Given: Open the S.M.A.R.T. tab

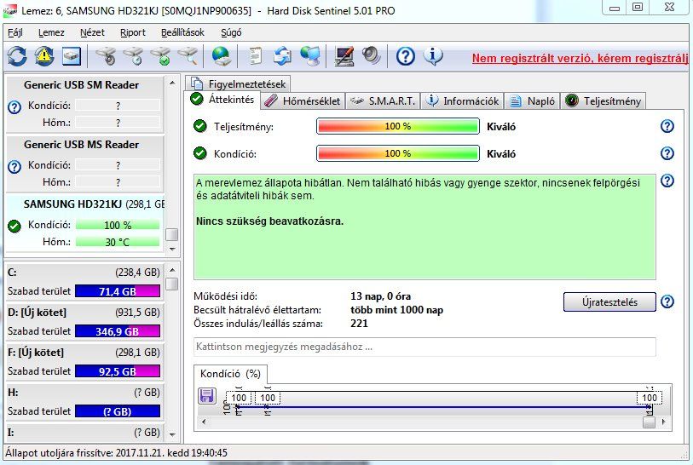Looking at the screenshot, I should (383, 101).
